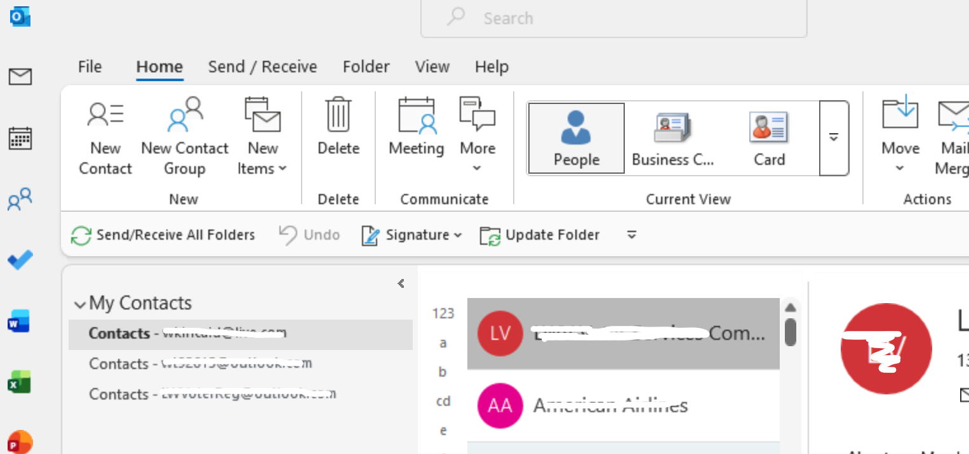Jump to cd in the index
The width and height of the screenshot is (969, 454).
click(x=443, y=401)
